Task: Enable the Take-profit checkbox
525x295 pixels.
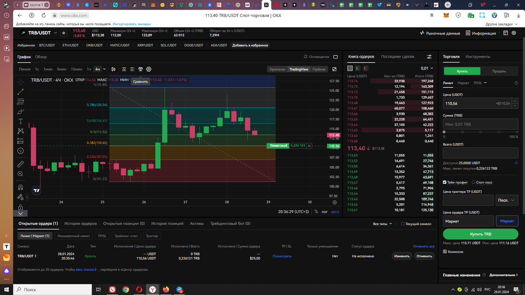Action: pos(445,182)
